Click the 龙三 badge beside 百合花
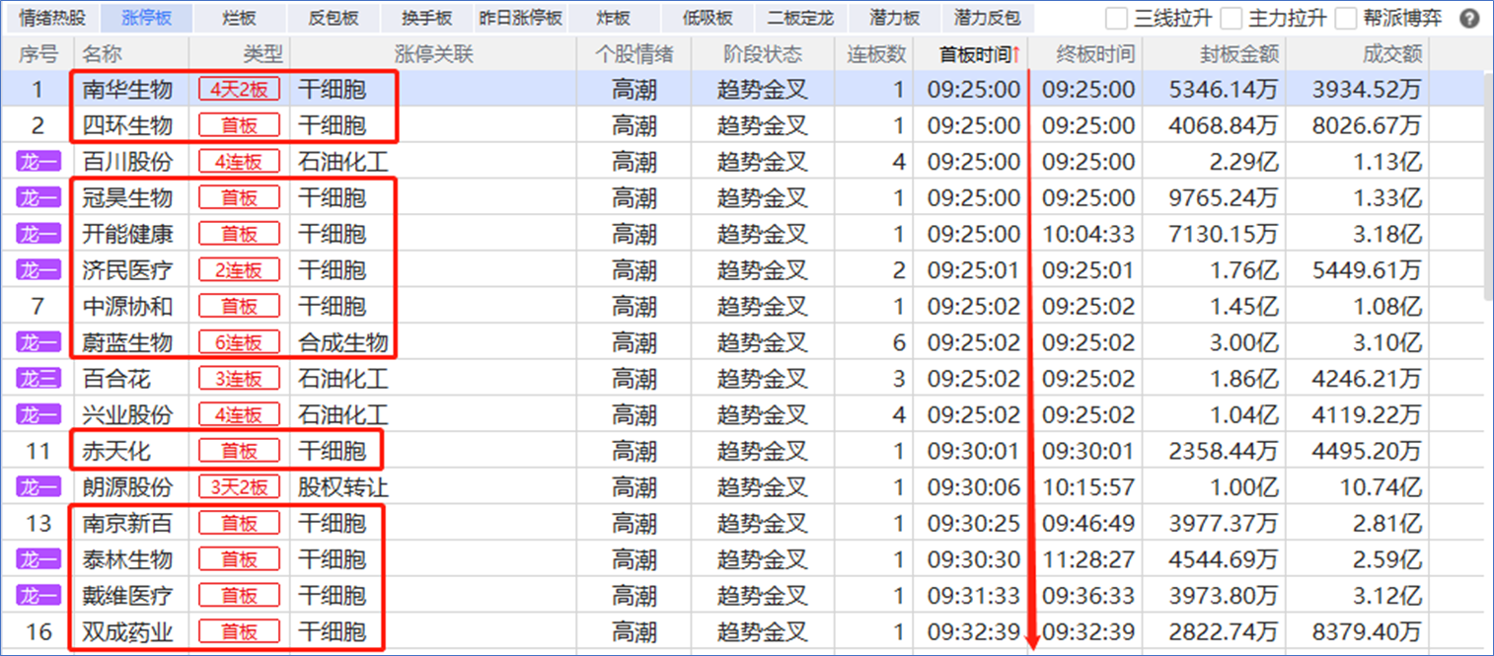1494x656 pixels. click(x=38, y=379)
